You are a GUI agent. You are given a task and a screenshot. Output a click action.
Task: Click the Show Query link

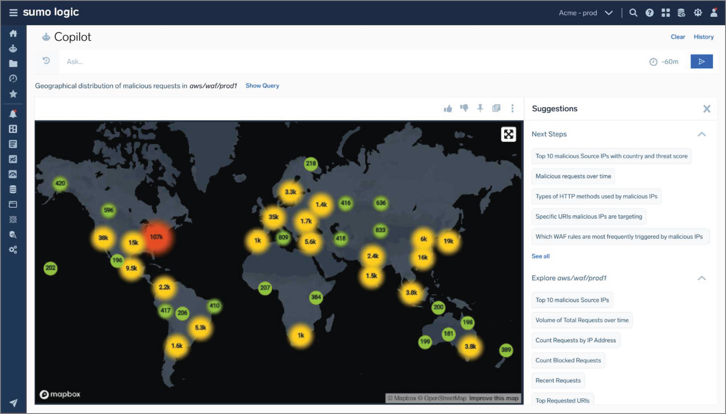click(262, 86)
